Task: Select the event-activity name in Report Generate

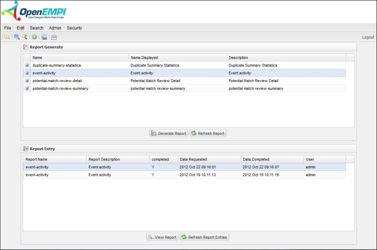Action: tap(44, 73)
